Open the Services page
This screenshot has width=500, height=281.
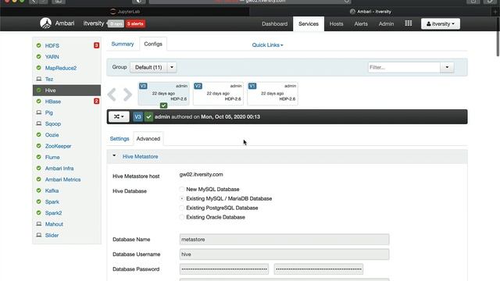(x=309, y=24)
